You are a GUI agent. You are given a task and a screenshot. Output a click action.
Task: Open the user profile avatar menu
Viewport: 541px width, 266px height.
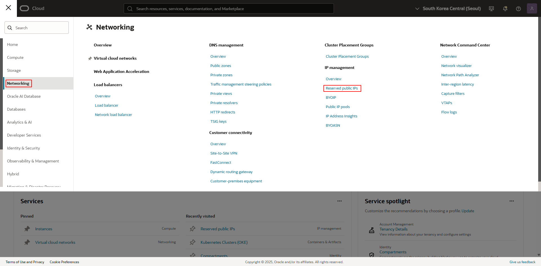[x=532, y=8]
